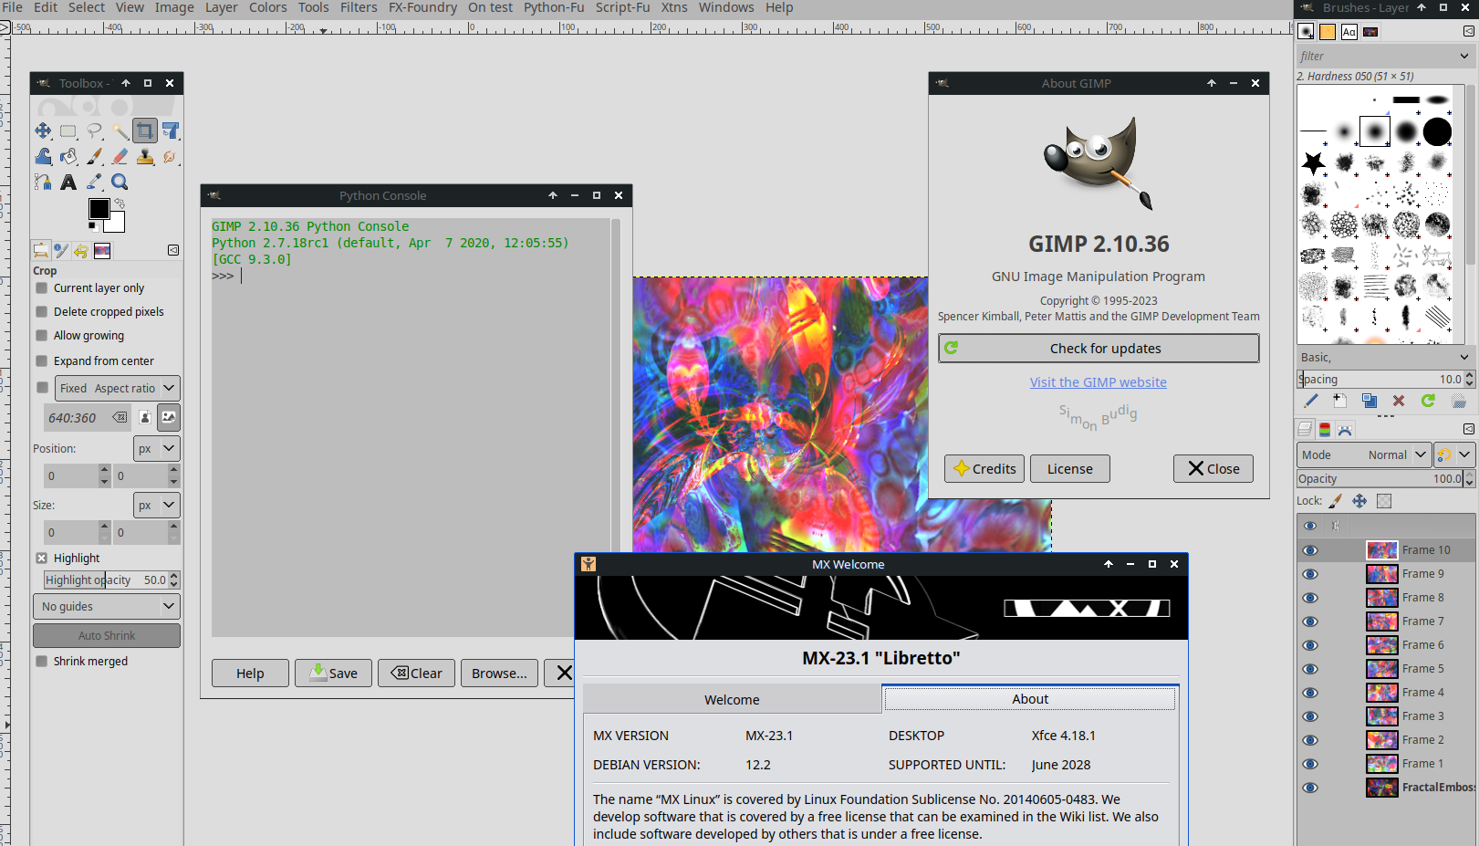This screenshot has width=1479, height=846.
Task: Click Save in the Python Console
Action: (x=333, y=673)
